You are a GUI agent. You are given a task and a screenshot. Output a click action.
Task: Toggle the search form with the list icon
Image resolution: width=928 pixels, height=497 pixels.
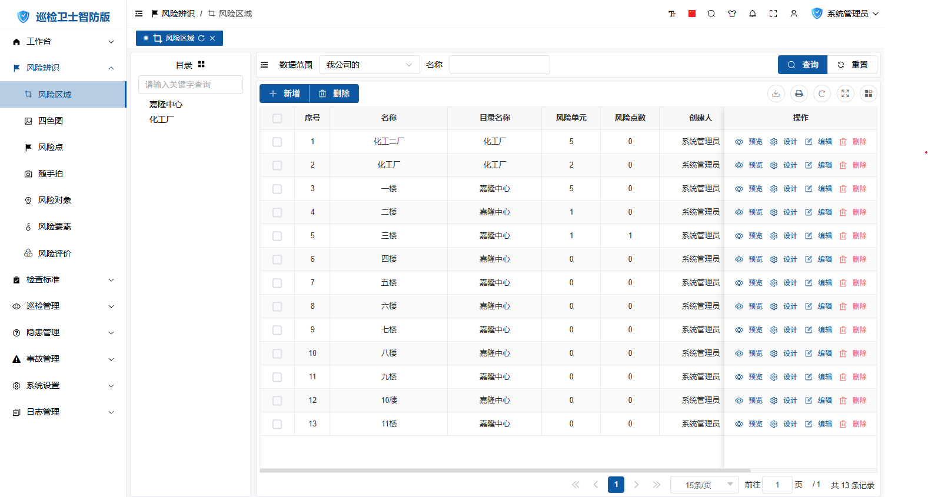[x=264, y=65]
